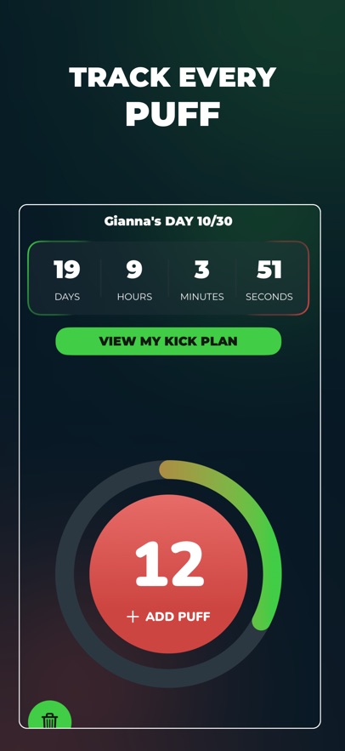The image size is (345, 751).
Task: Select the DAYS label under 19
Action: (67, 297)
